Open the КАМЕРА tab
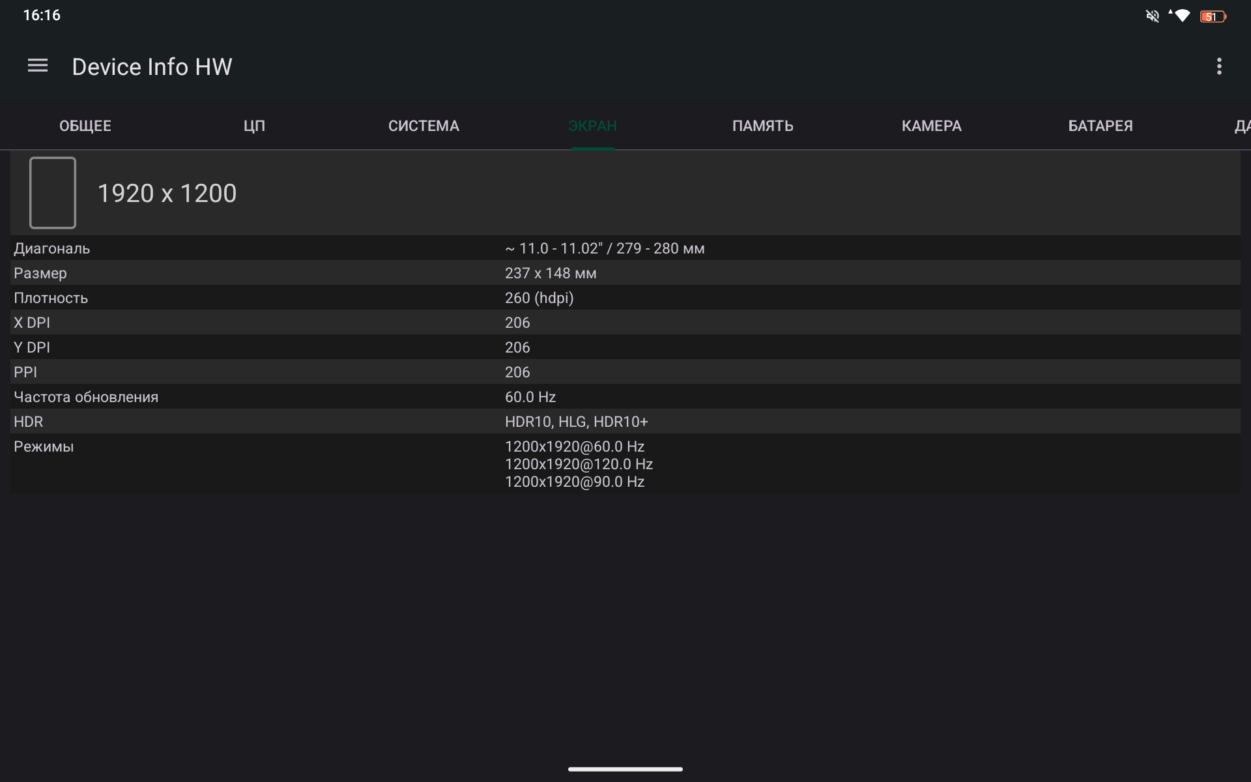Viewport: 1251px width, 782px height. [931, 126]
